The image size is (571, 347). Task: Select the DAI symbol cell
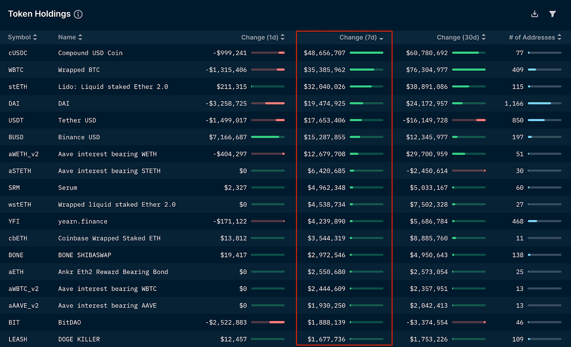point(14,104)
